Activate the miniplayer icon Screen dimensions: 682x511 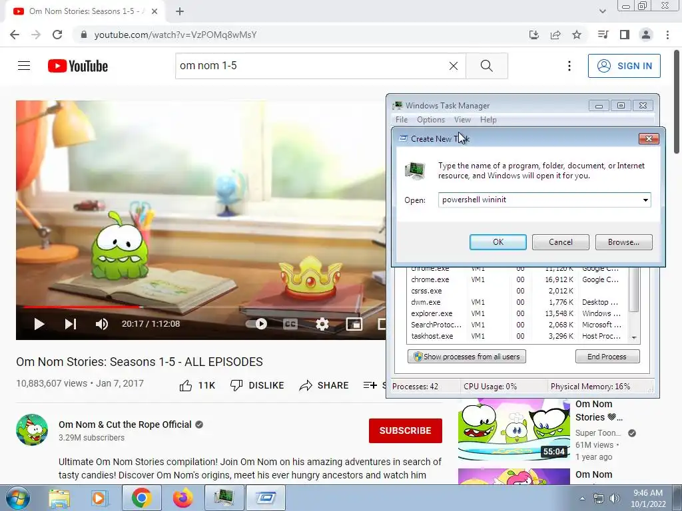[x=354, y=324]
